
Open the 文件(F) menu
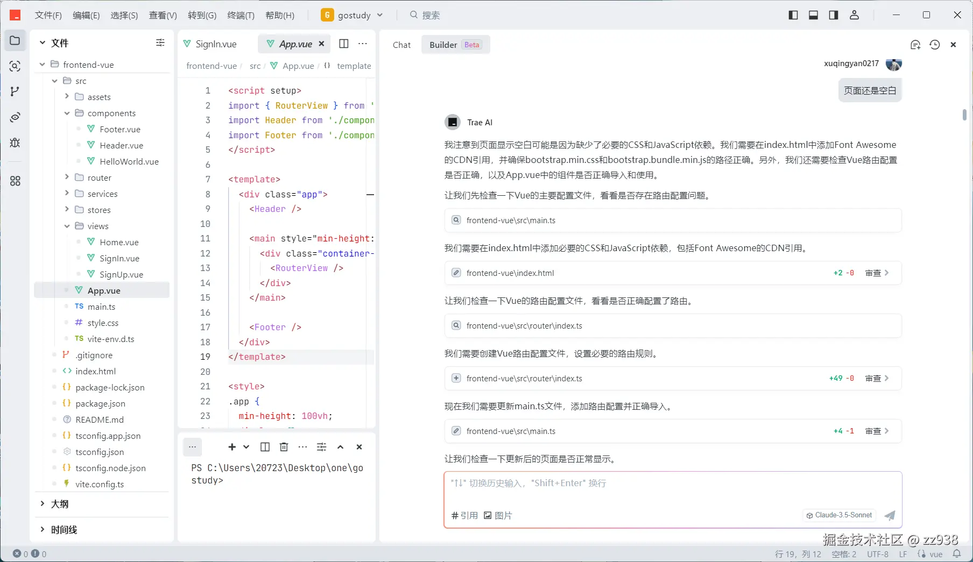point(48,15)
